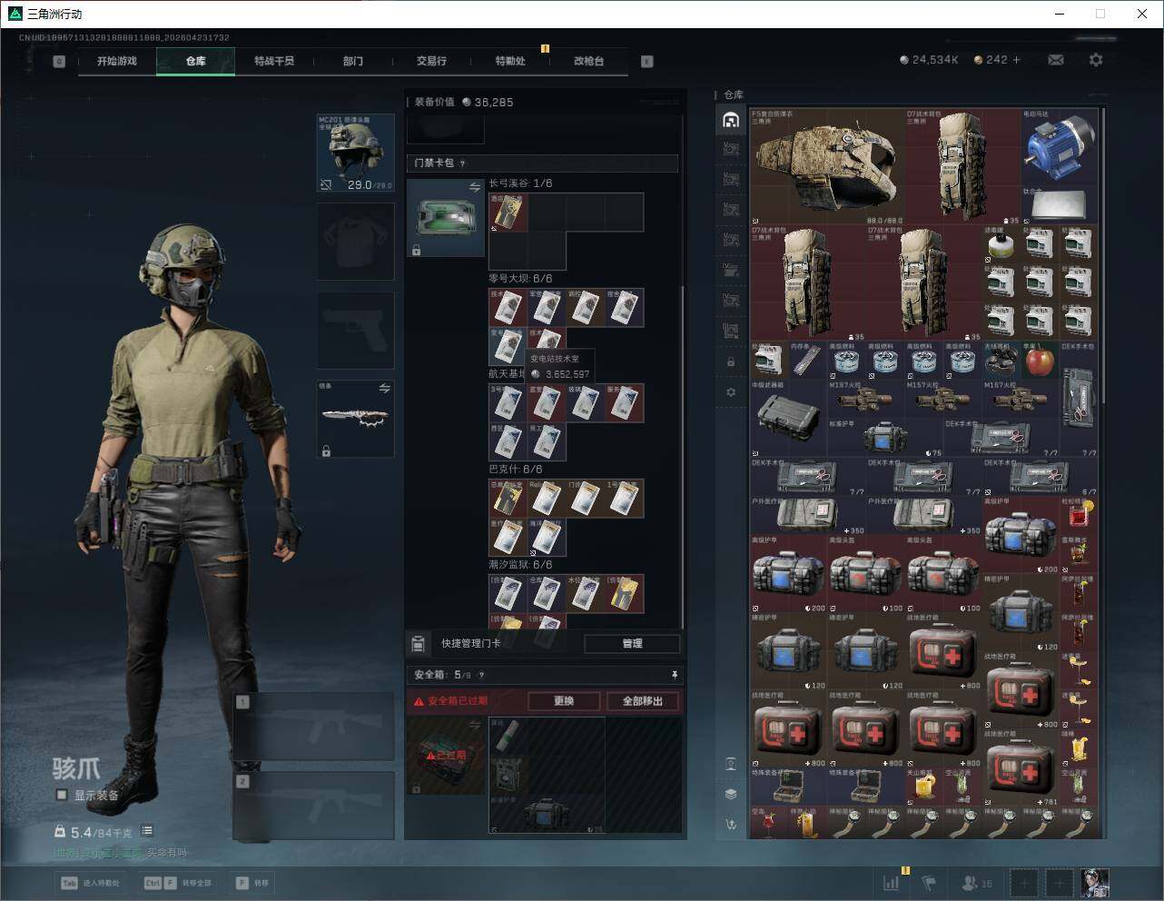Click the 长弓溪谷: 1/6 label

tap(520, 183)
